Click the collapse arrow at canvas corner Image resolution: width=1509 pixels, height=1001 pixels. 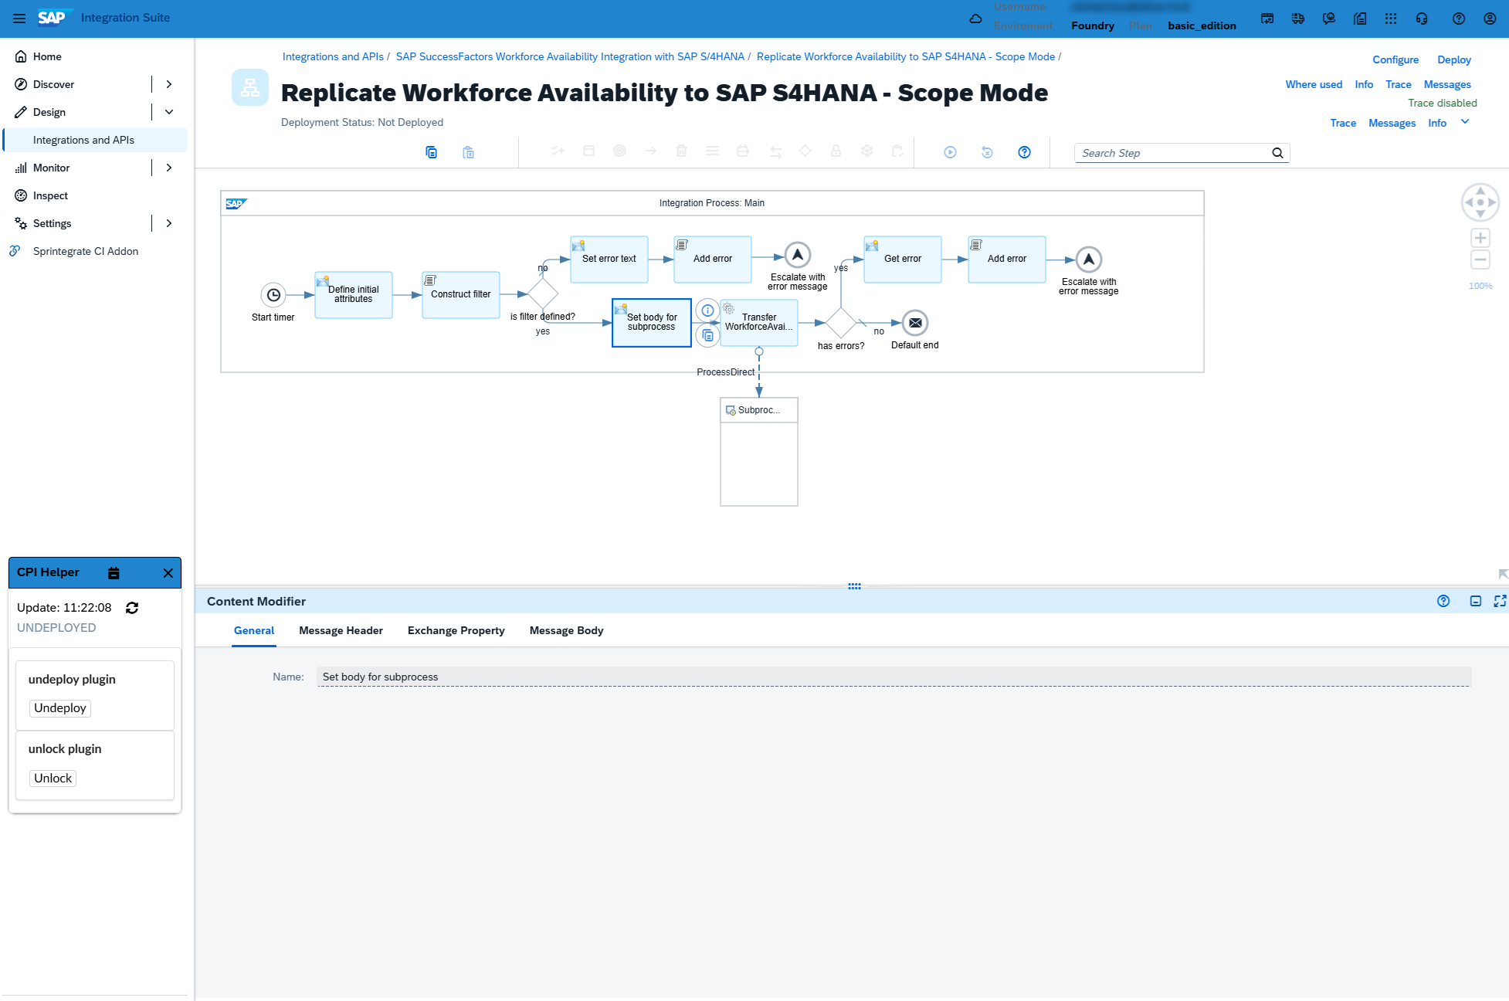1503,574
